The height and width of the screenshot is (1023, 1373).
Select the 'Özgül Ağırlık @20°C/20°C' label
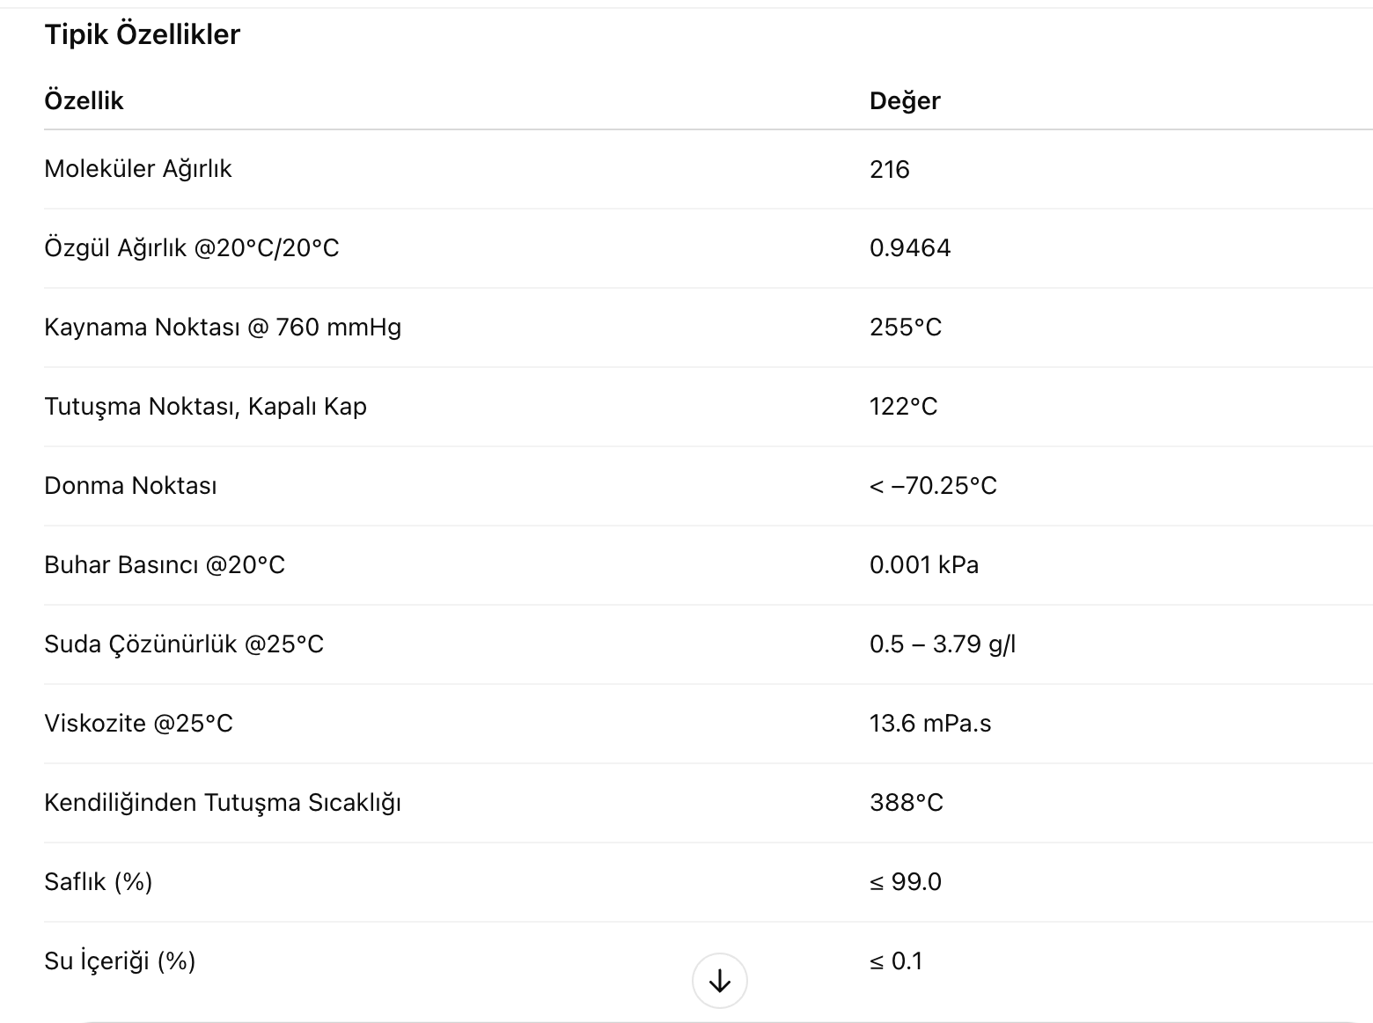192,248
